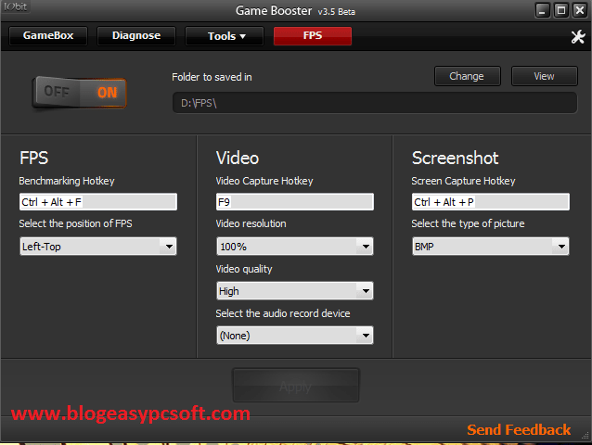Screen dimensions: 592x445
Task: Expand the Video resolution 100% dropdown
Action: tap(295, 247)
